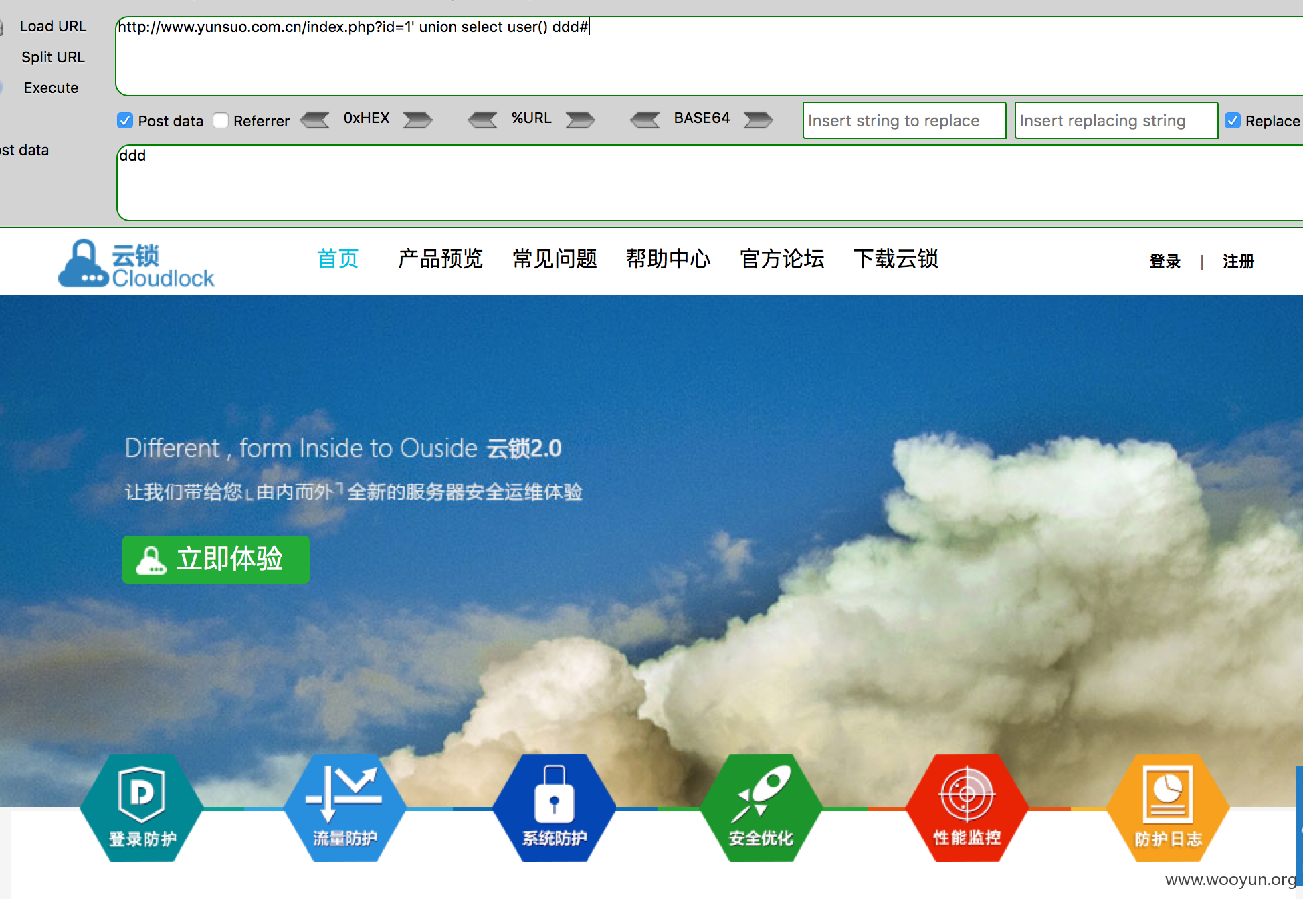
Task: Click the 0xHEX decode left arrow
Action: [x=315, y=120]
